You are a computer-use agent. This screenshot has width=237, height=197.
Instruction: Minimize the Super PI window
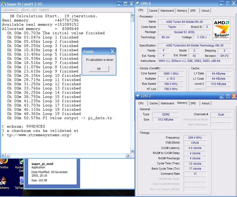[x=119, y=4]
